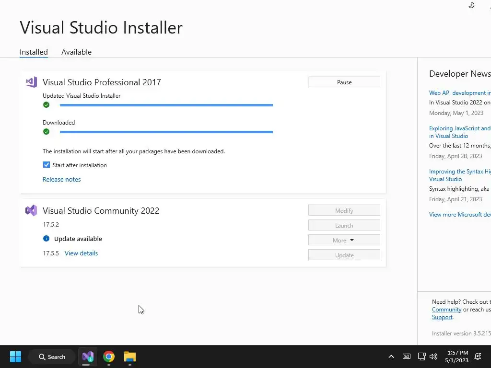Click the Update available text

click(78, 239)
